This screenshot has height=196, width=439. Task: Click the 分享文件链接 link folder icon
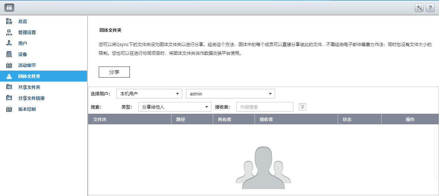[x=10, y=98]
